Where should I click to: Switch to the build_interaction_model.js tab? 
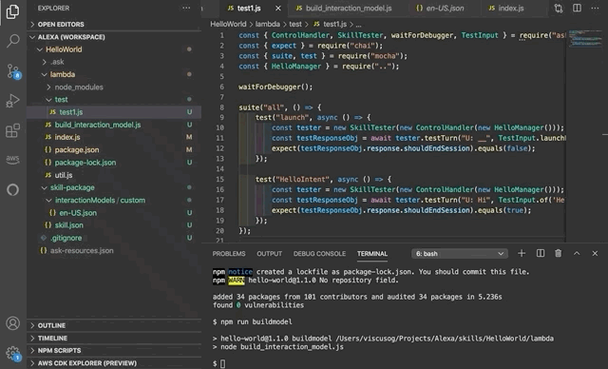(x=344, y=9)
